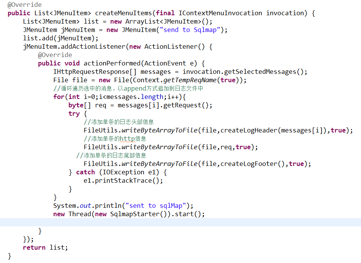Screen dimensions: 361x263
Task: Click the highlighted empty current line
Action: (x=180, y=222)
